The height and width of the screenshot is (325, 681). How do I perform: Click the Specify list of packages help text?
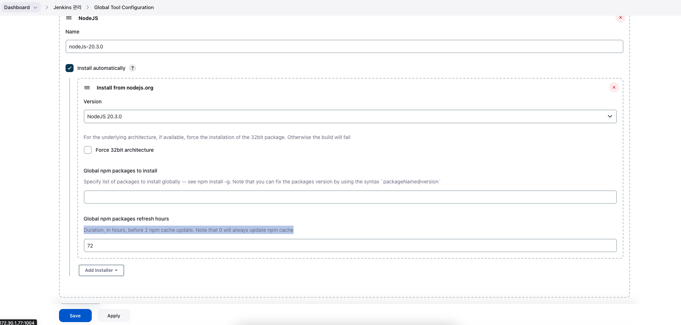tap(262, 182)
